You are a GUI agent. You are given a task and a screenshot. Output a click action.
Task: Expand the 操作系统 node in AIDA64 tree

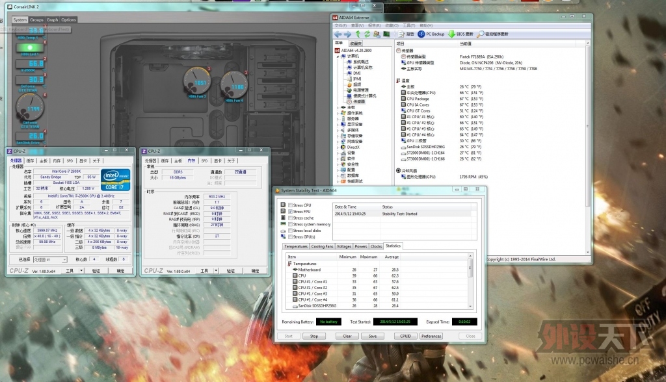(338, 113)
